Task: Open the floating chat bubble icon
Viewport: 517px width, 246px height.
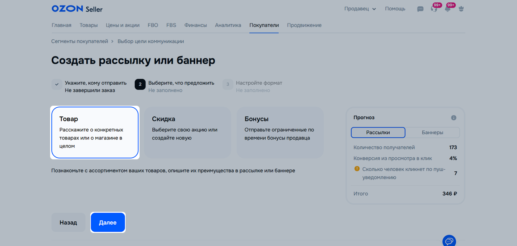Action: 449,241
